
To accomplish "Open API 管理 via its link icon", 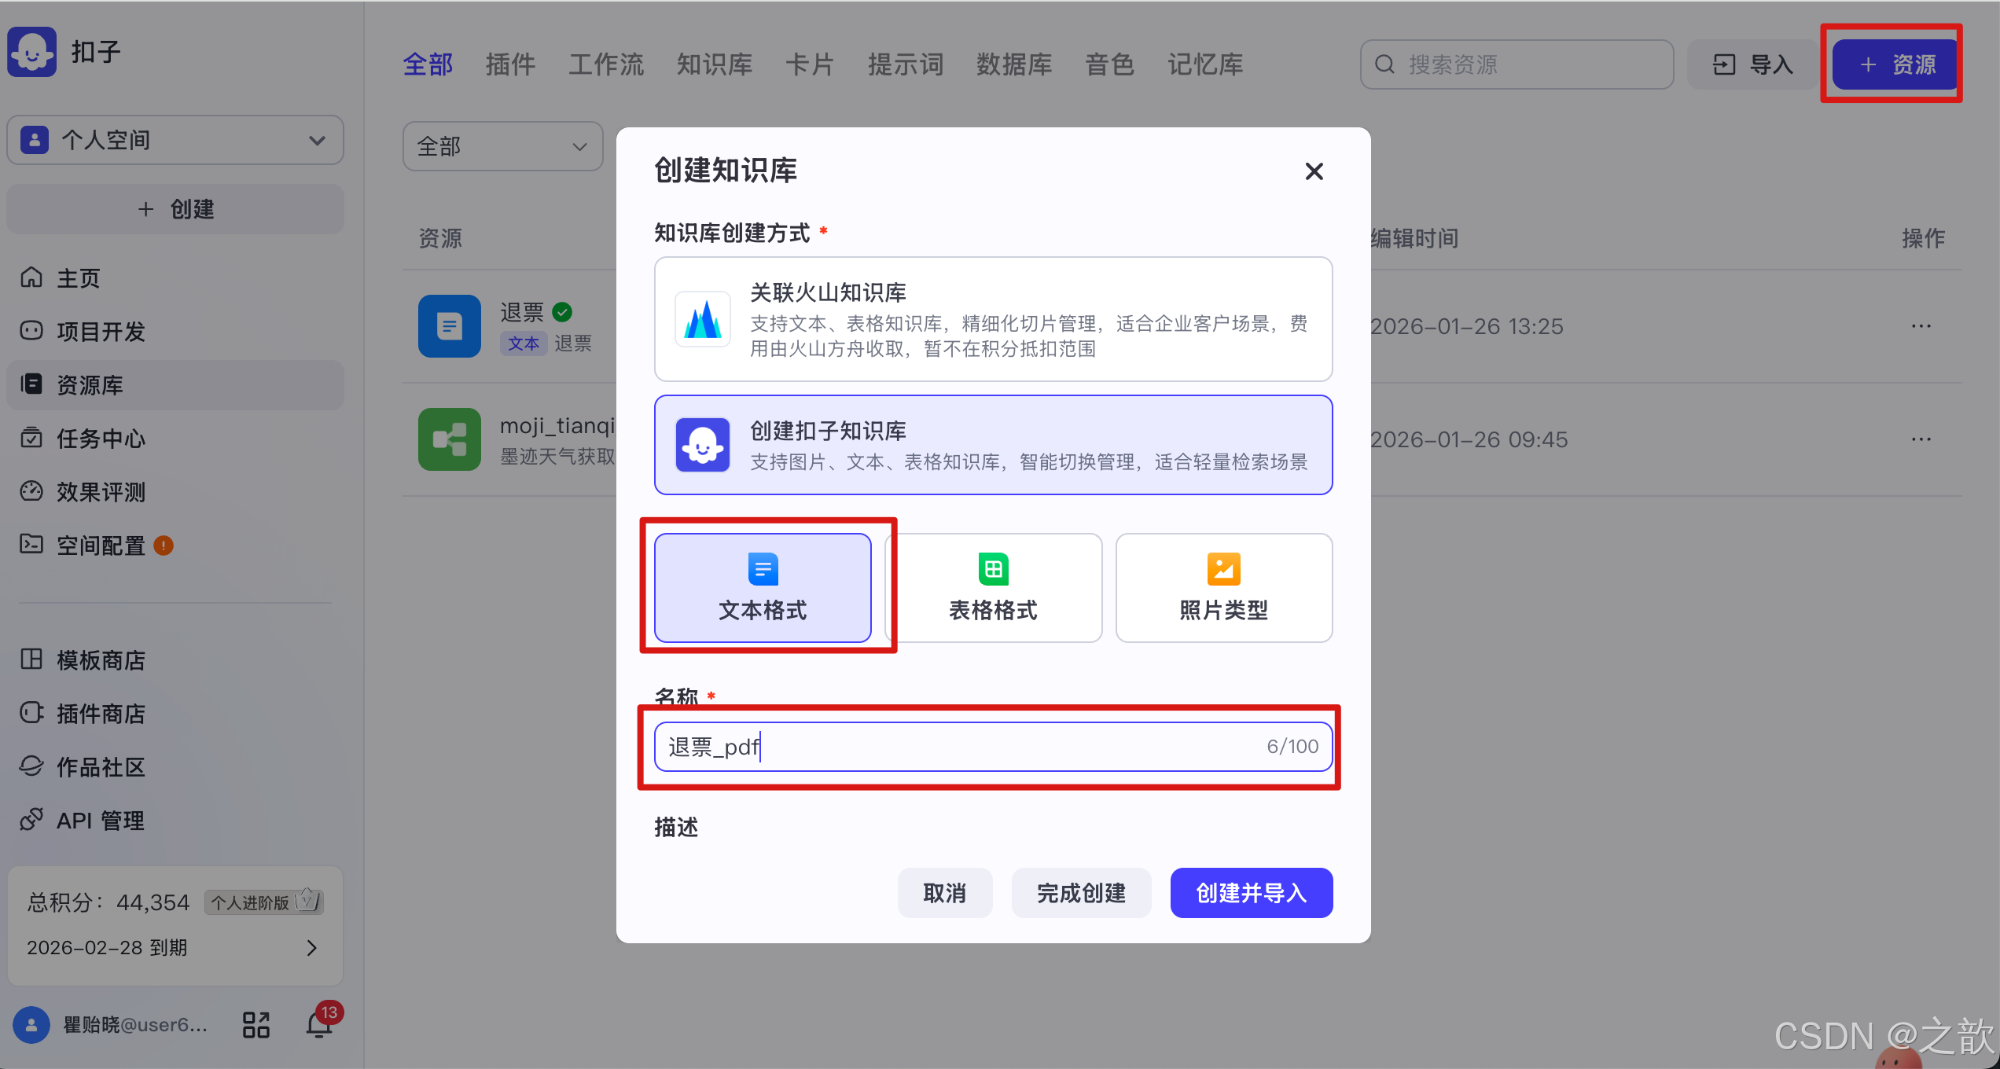I will [x=31, y=819].
